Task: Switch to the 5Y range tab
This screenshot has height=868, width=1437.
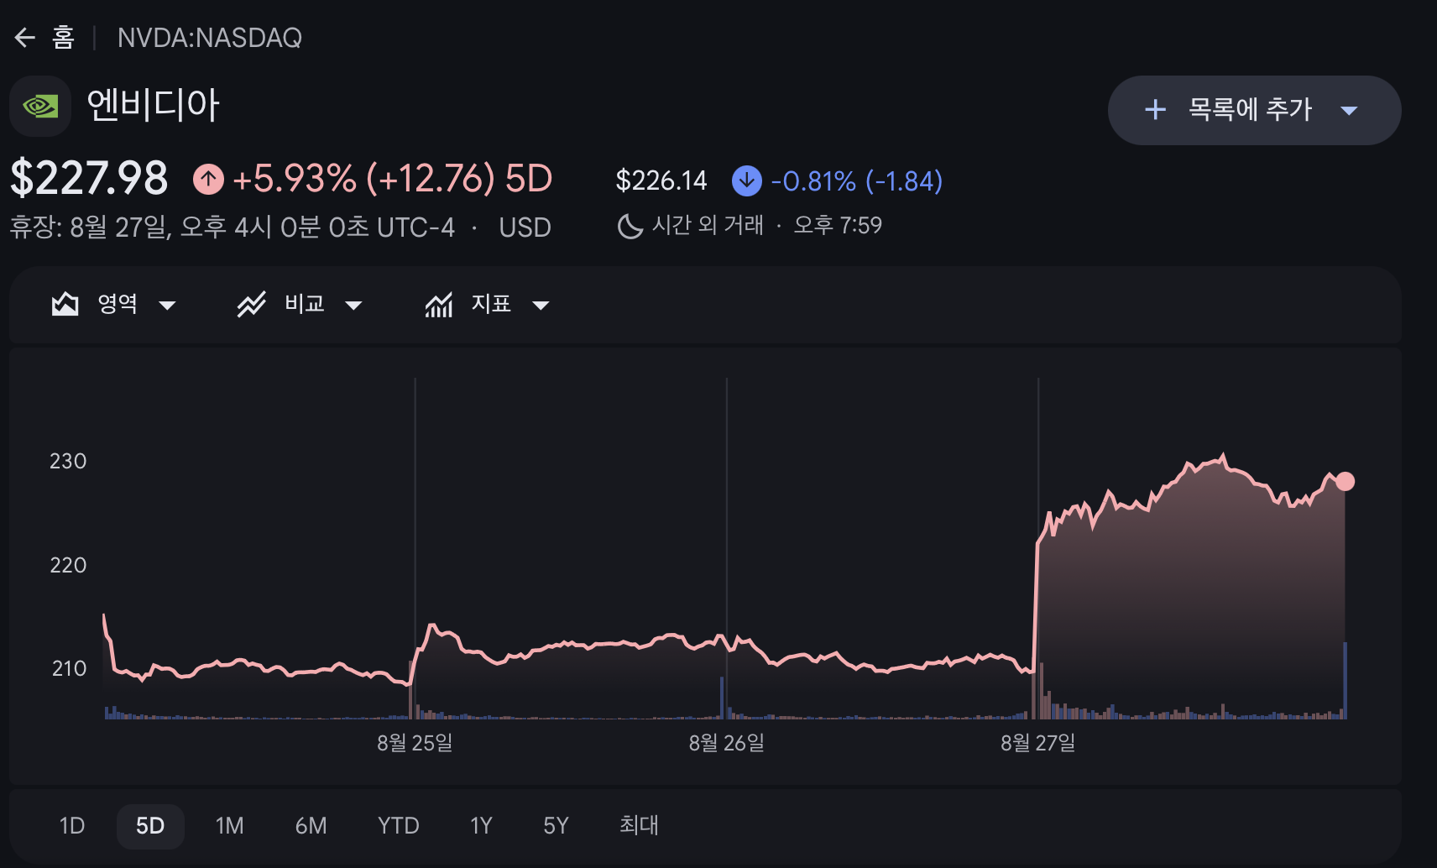Action: (556, 826)
